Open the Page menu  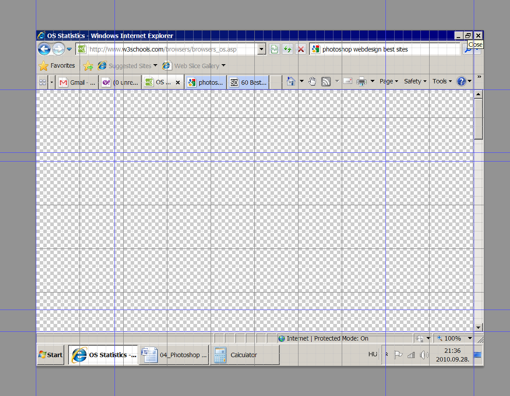coord(389,81)
